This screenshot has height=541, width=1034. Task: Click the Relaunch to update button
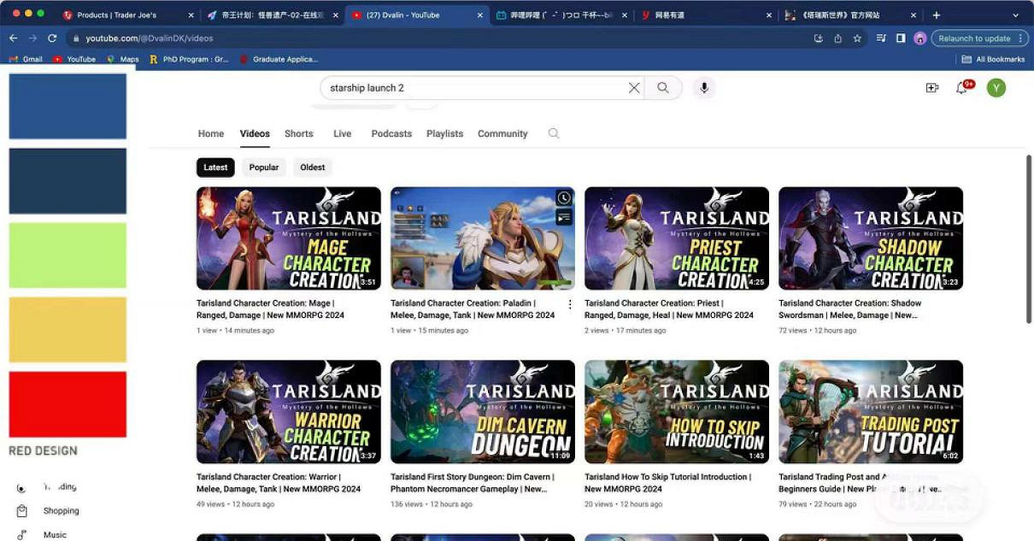[x=973, y=38]
